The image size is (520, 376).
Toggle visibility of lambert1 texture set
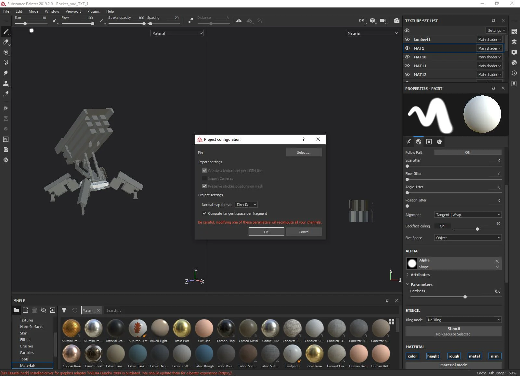[x=407, y=39]
